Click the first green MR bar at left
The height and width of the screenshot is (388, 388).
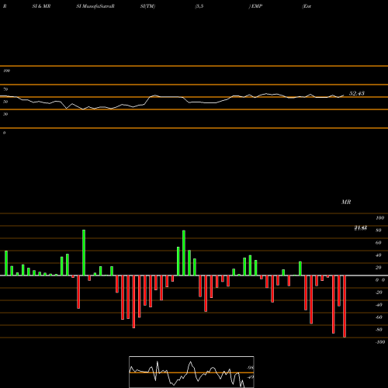click(6, 263)
